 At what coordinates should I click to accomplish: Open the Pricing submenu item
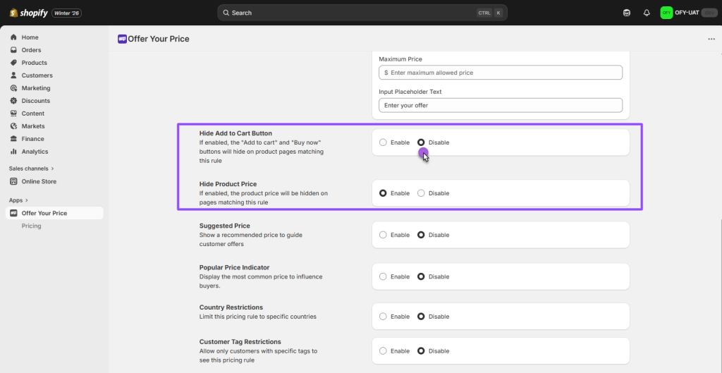click(31, 226)
